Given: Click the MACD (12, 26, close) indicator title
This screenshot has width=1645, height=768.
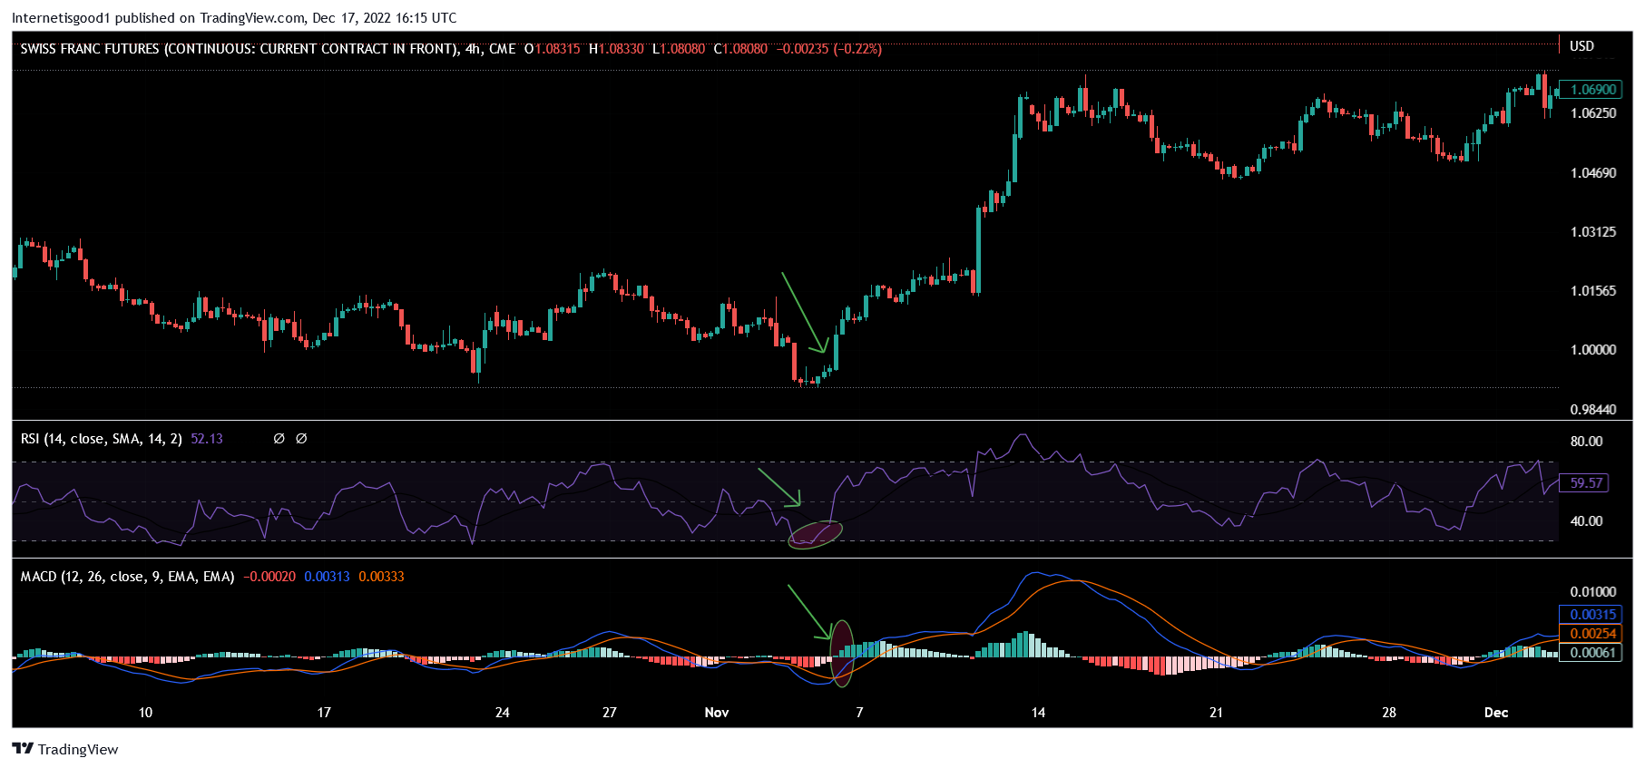Looking at the screenshot, I should coord(127,577).
